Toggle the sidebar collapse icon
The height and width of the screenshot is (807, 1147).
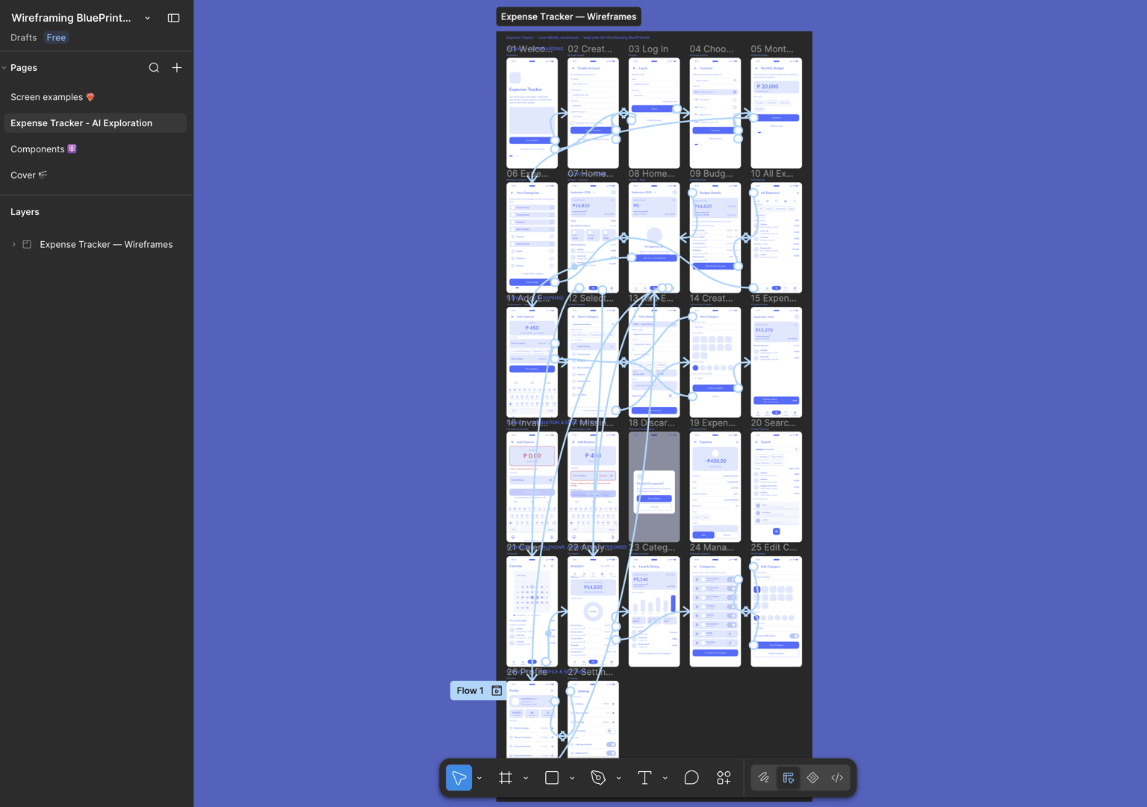point(174,18)
